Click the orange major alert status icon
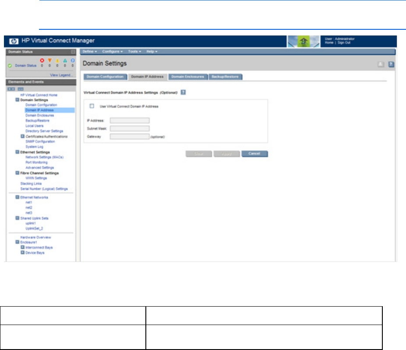 point(49,61)
